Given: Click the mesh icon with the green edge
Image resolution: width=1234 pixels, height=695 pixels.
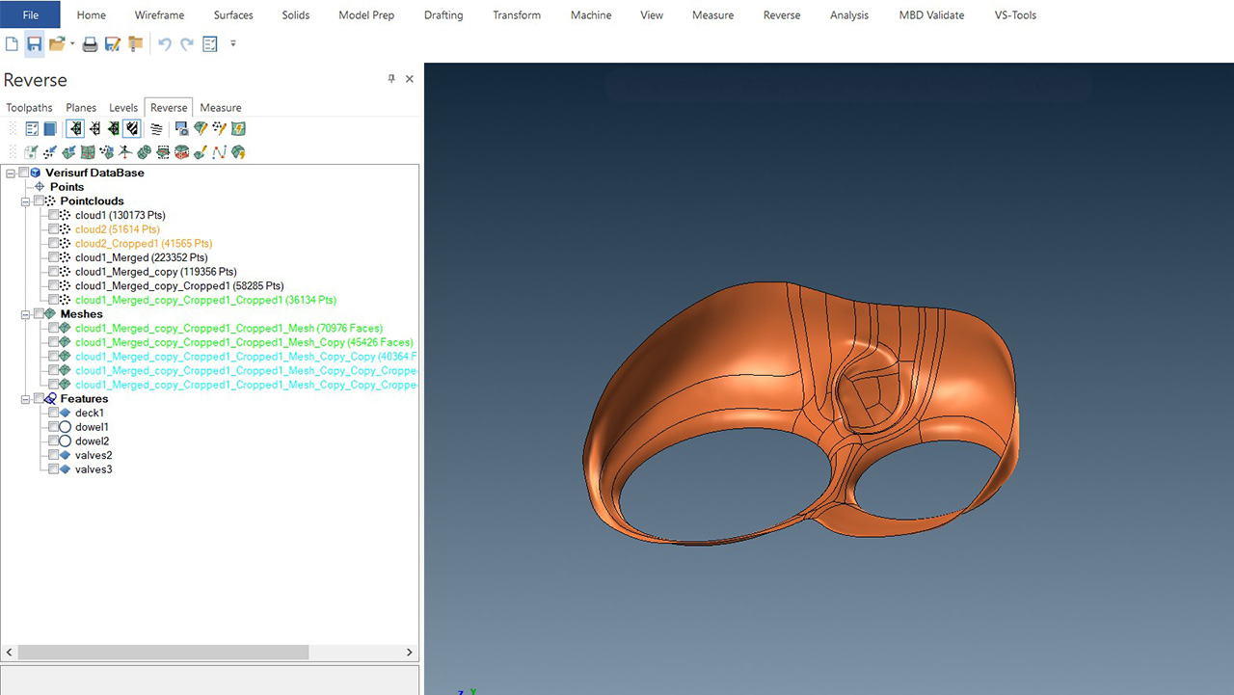Looking at the screenshot, I should pos(114,128).
